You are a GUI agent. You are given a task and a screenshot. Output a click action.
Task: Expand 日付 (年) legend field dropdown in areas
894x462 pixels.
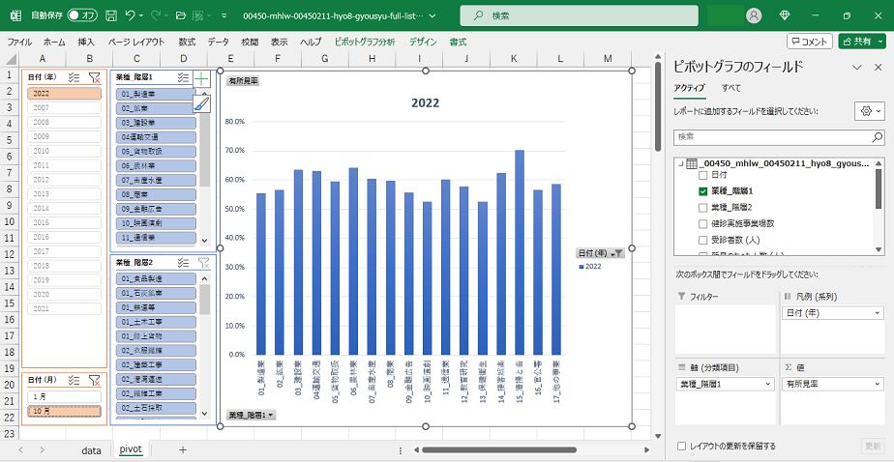(x=878, y=313)
